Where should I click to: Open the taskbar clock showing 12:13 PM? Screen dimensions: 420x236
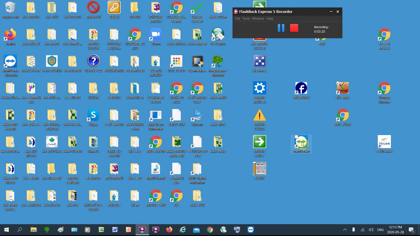tap(395, 230)
